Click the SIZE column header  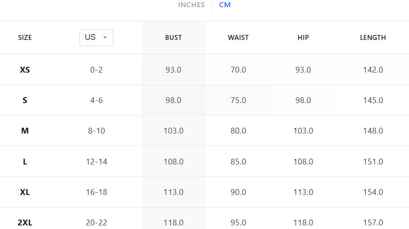click(25, 38)
